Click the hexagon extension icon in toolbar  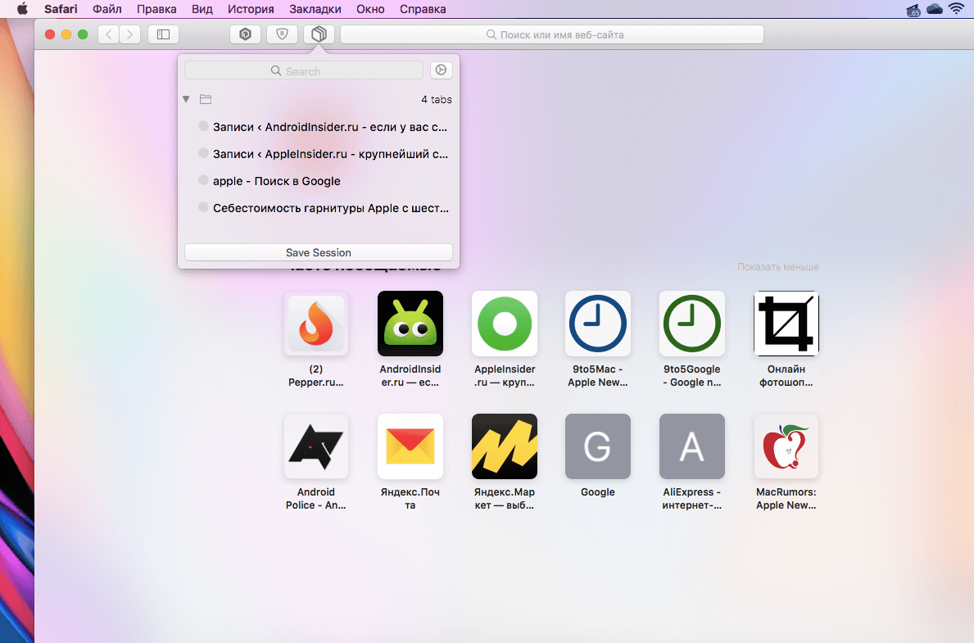coord(245,34)
